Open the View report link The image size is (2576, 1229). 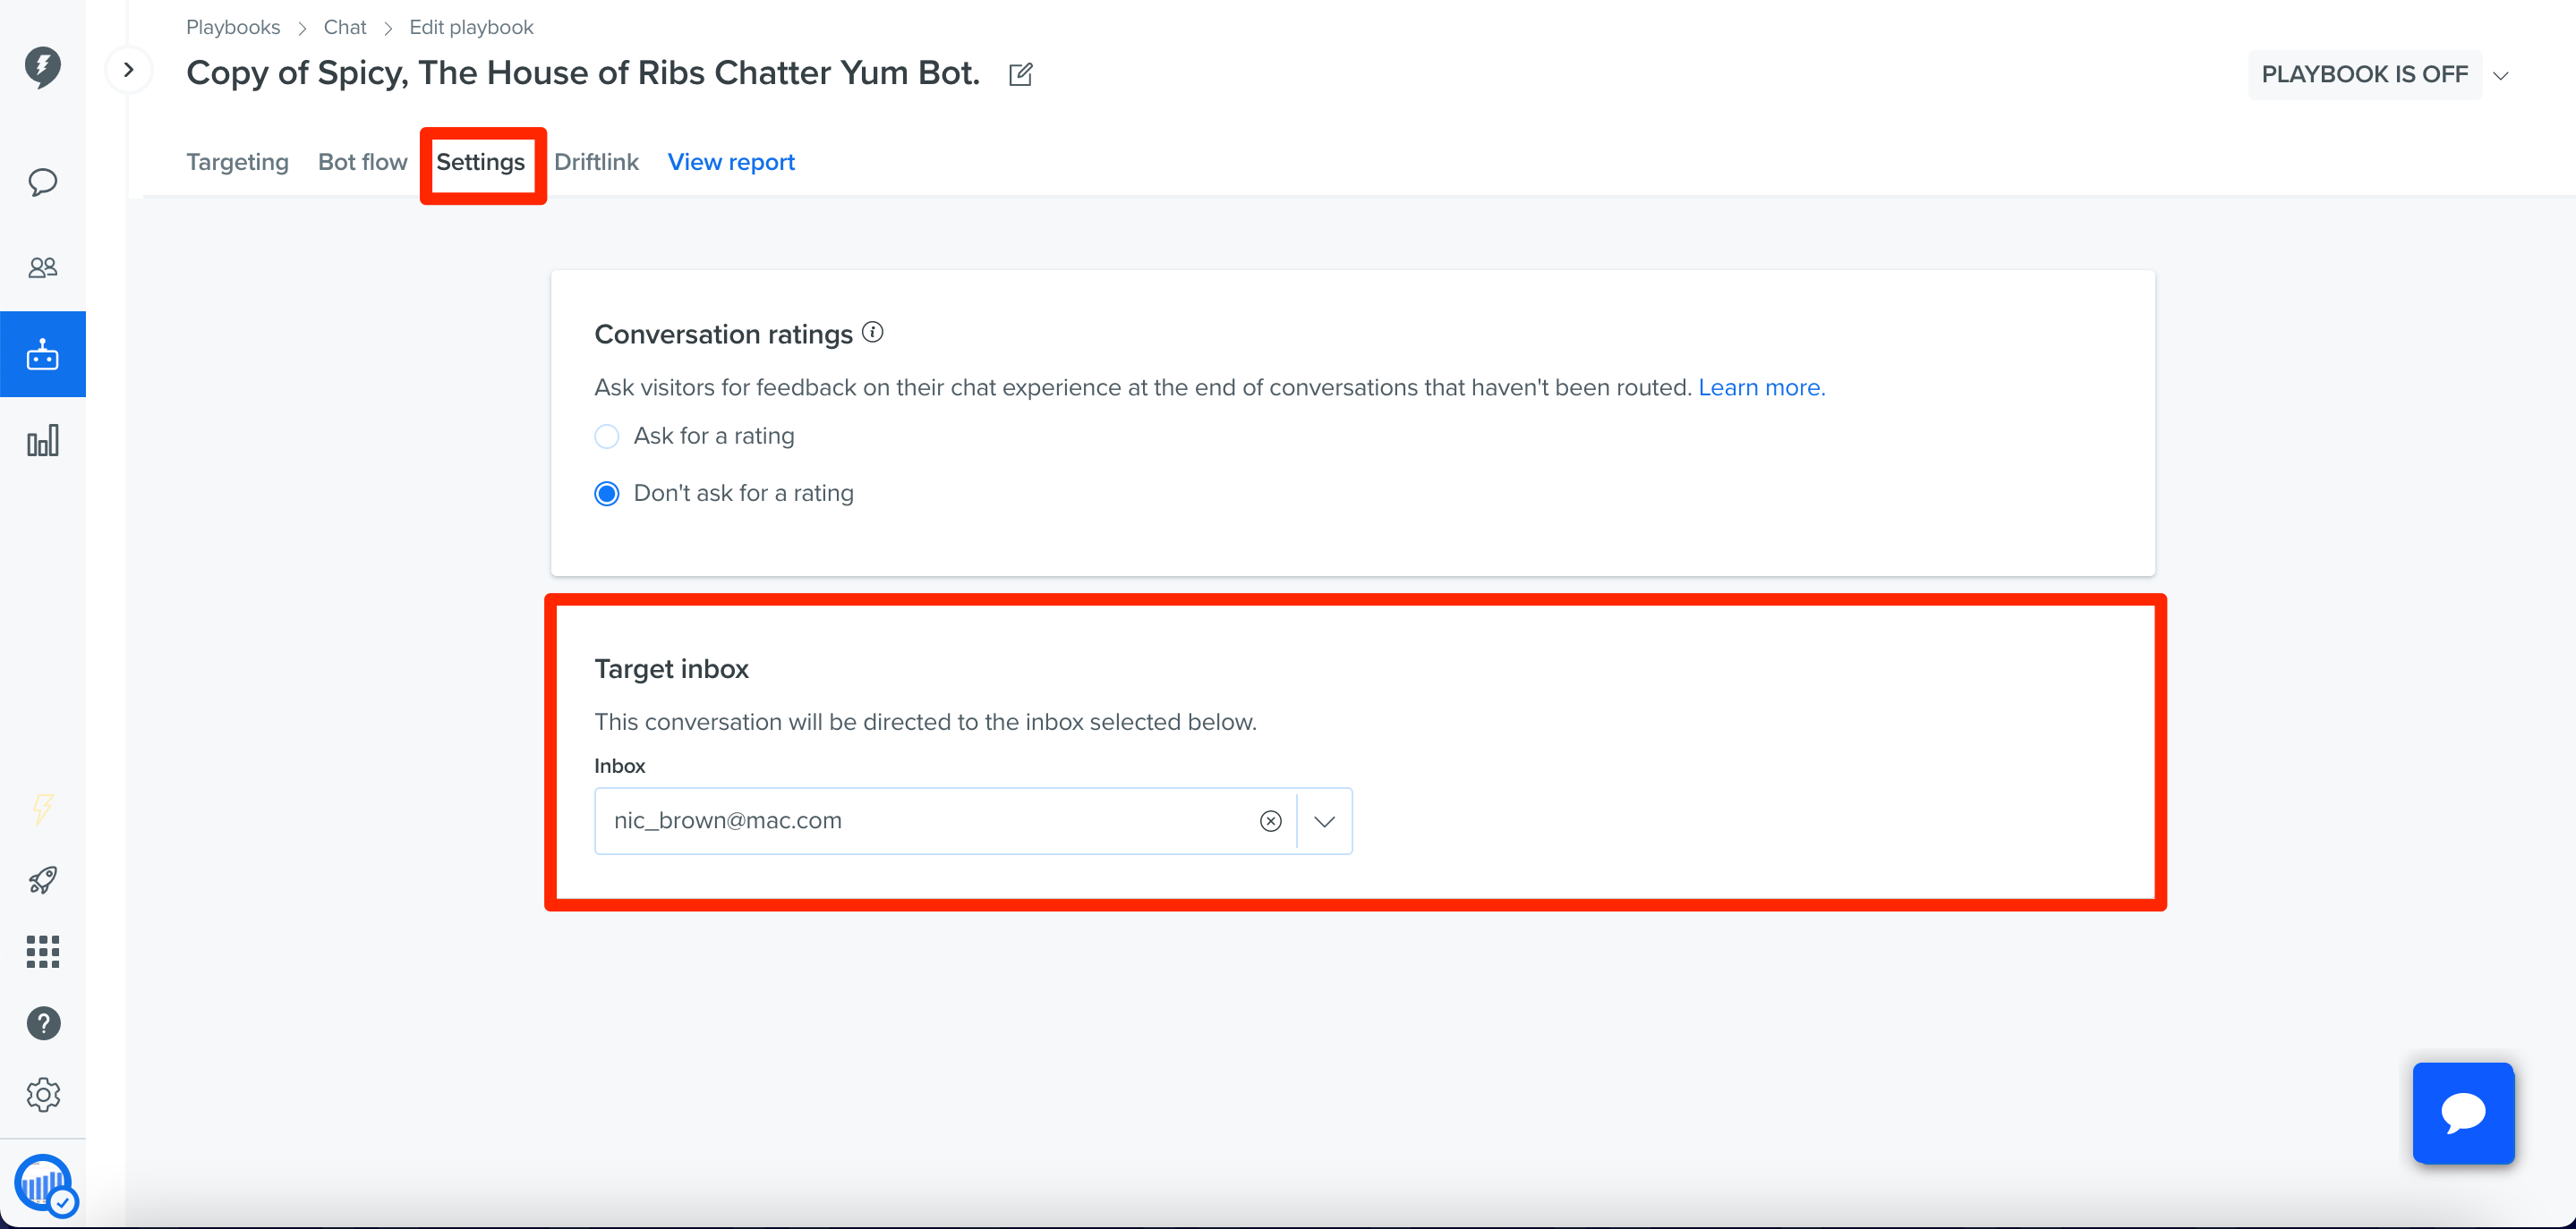(731, 162)
